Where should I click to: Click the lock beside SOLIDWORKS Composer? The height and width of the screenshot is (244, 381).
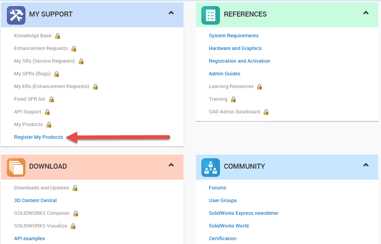tap(76, 213)
